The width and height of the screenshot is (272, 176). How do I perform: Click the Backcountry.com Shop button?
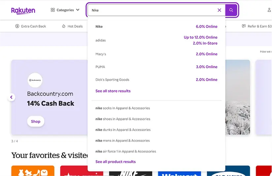[x=36, y=121]
